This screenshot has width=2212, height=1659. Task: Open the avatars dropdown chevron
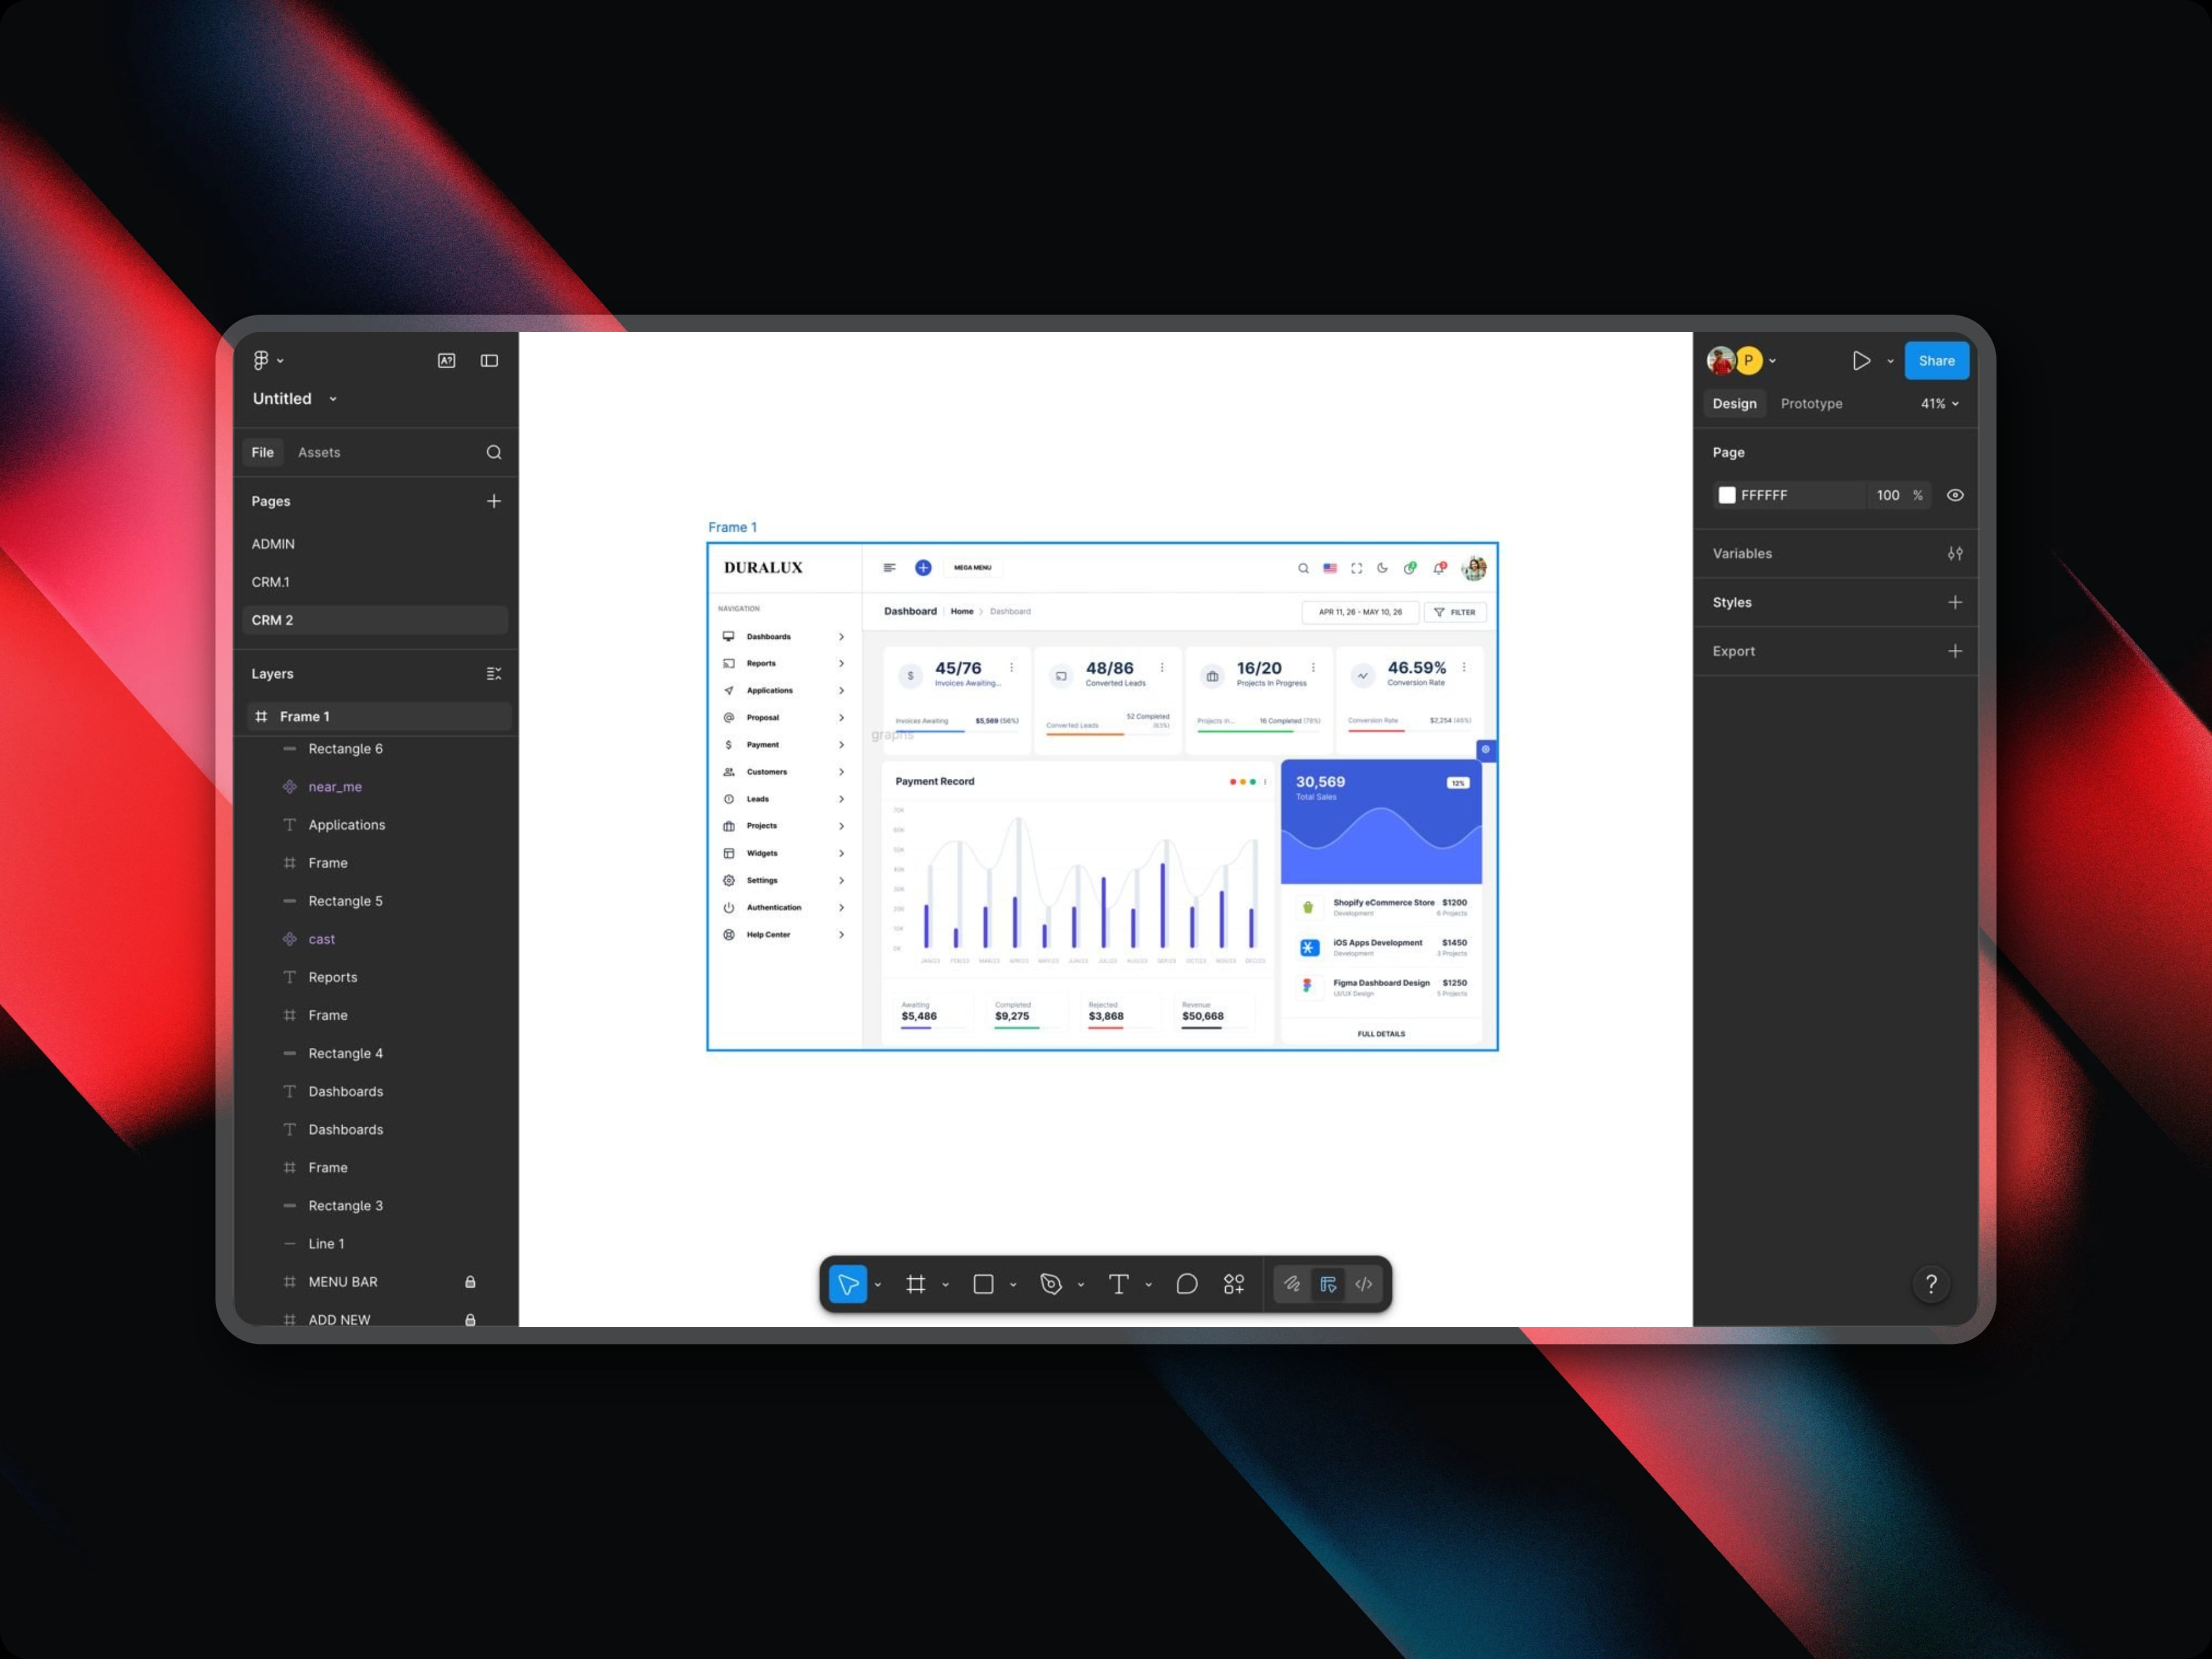(x=1772, y=361)
